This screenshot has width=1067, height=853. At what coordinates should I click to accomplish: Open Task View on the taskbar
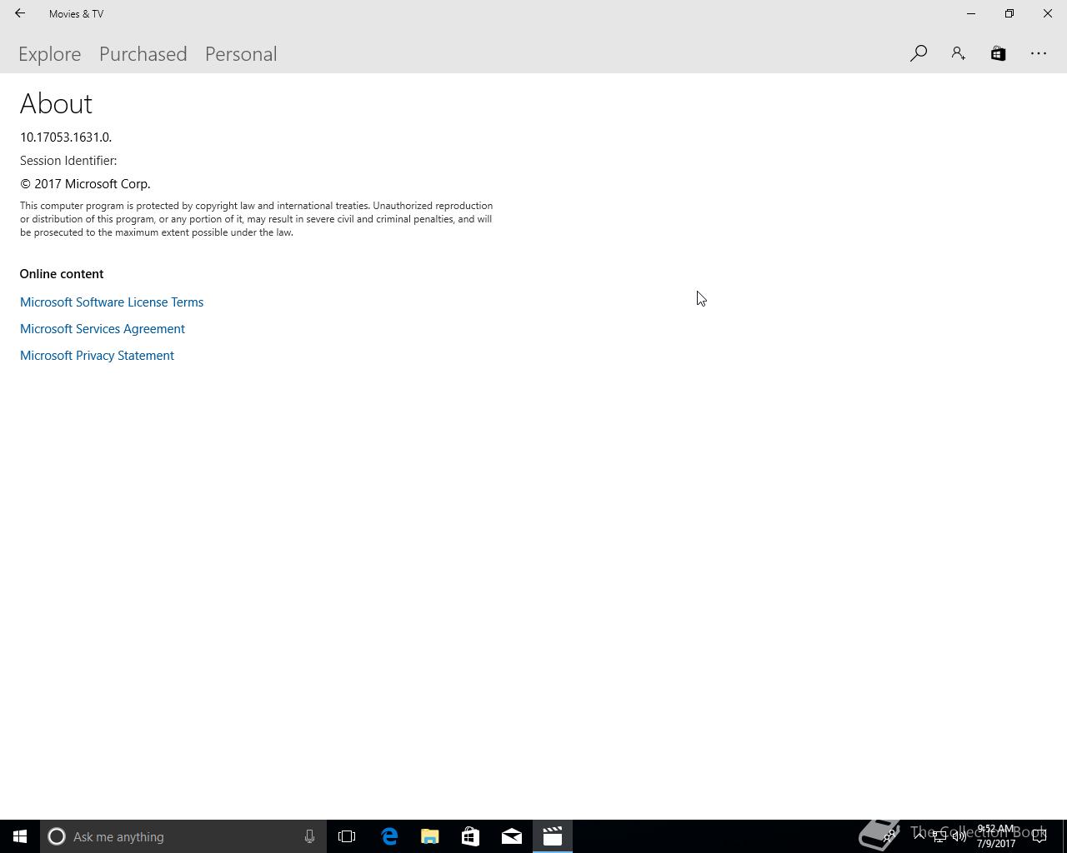347,836
